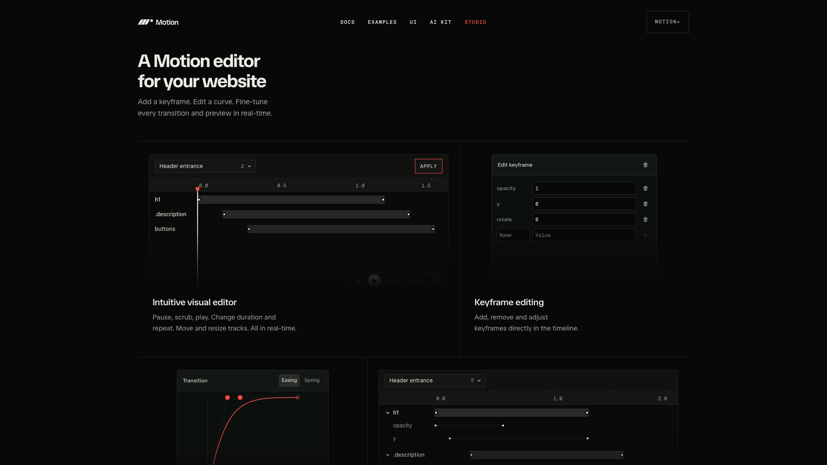Image resolution: width=827 pixels, height=465 pixels.
Task: Play the Header entrance animation
Action: (374, 280)
